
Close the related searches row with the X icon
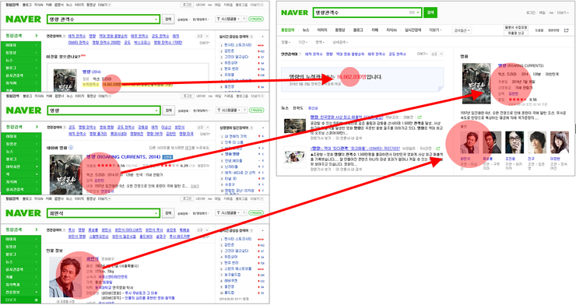pyautogui.click(x=441, y=54)
